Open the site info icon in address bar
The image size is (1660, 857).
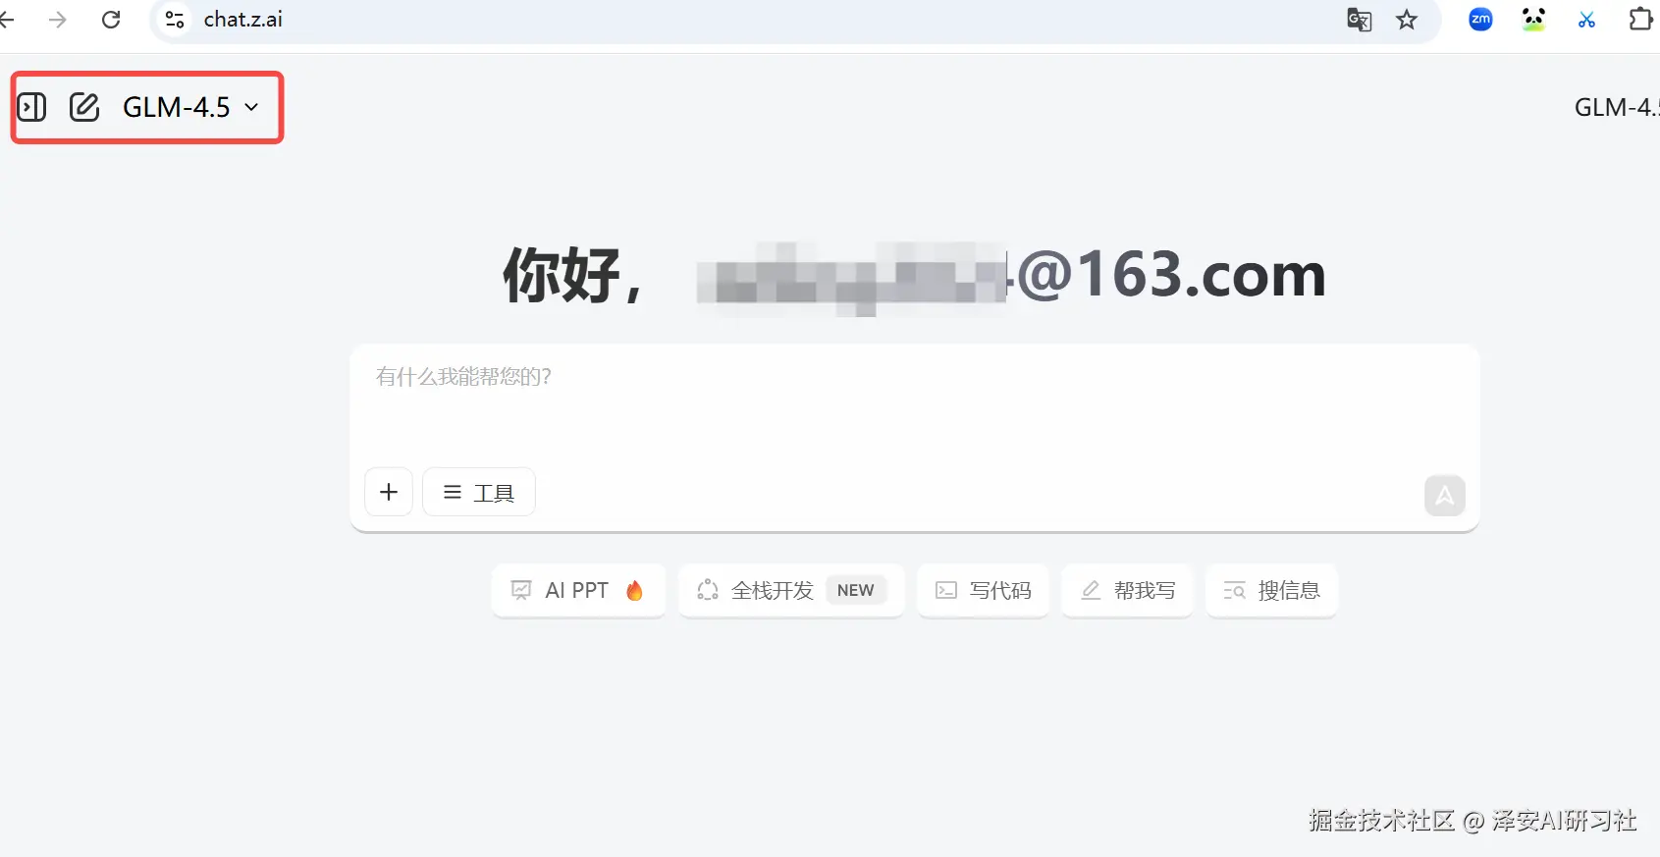coord(175,20)
